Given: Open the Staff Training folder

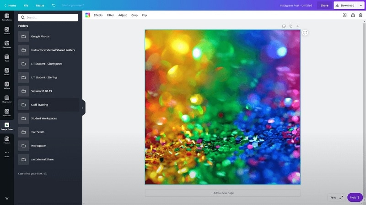Looking at the screenshot, I should pos(48,105).
